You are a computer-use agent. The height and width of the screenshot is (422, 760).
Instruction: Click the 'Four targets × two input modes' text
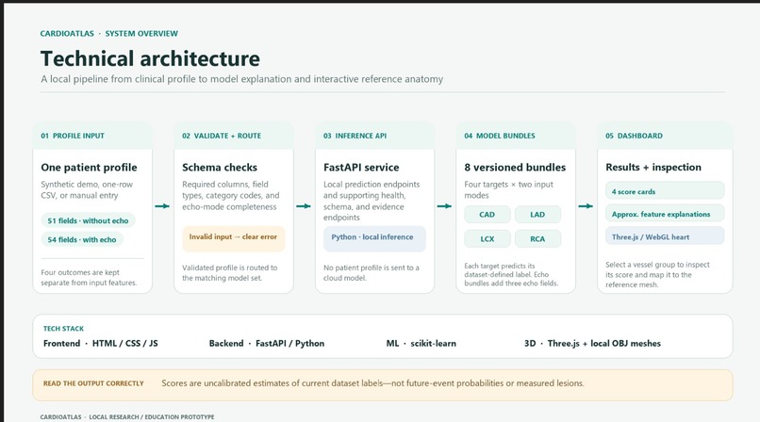(508, 189)
